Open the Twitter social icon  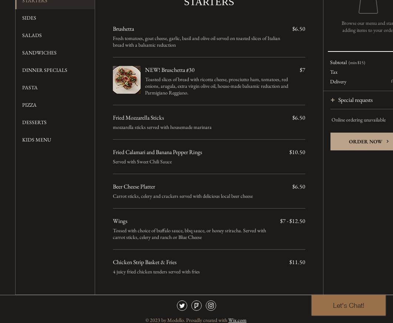coord(182,306)
